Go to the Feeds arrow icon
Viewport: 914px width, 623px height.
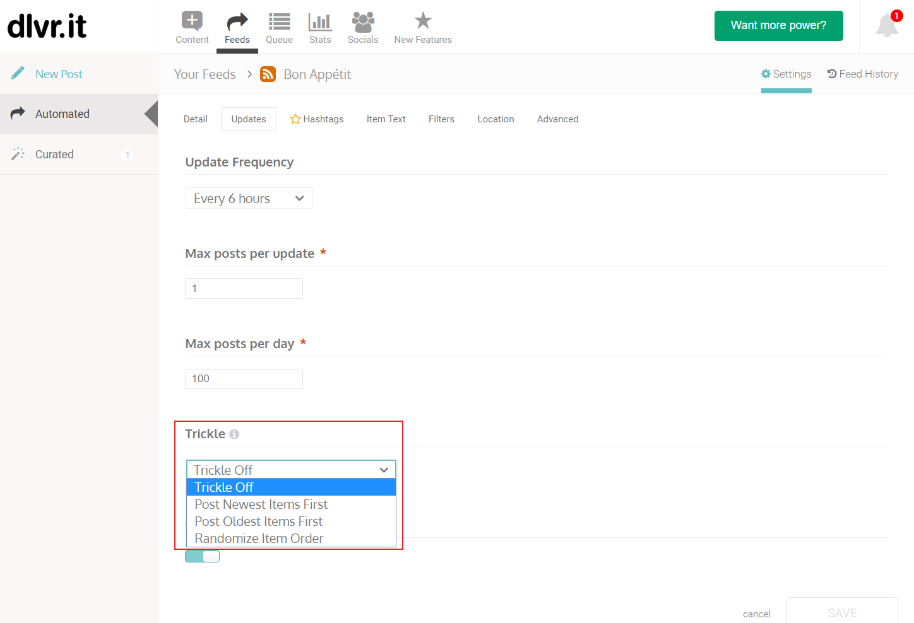(x=237, y=21)
